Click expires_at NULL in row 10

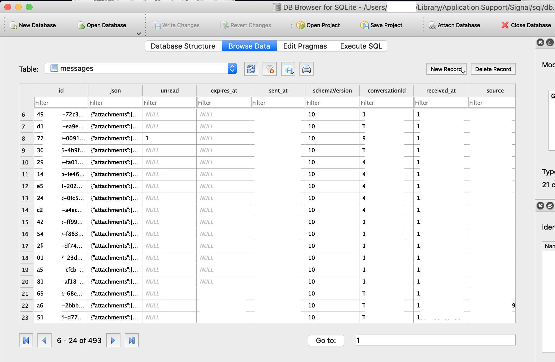[x=224, y=162]
